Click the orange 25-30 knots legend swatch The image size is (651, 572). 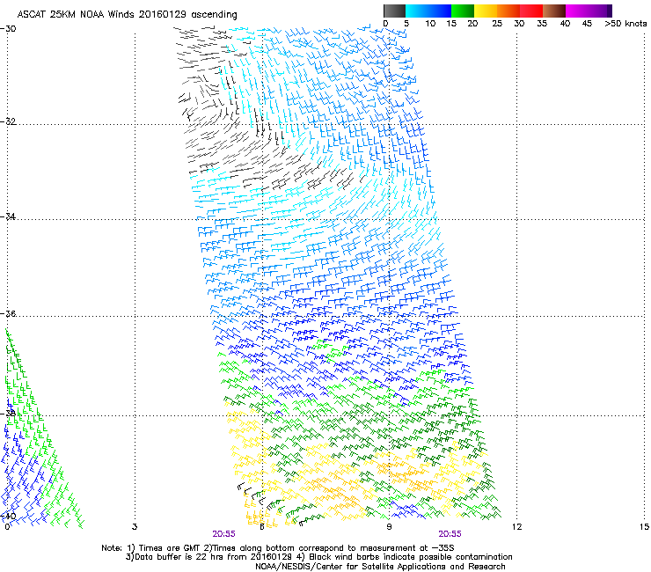[508, 11]
